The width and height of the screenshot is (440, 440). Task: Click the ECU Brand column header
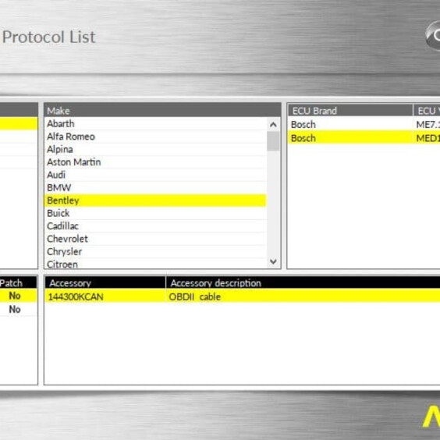pos(350,111)
